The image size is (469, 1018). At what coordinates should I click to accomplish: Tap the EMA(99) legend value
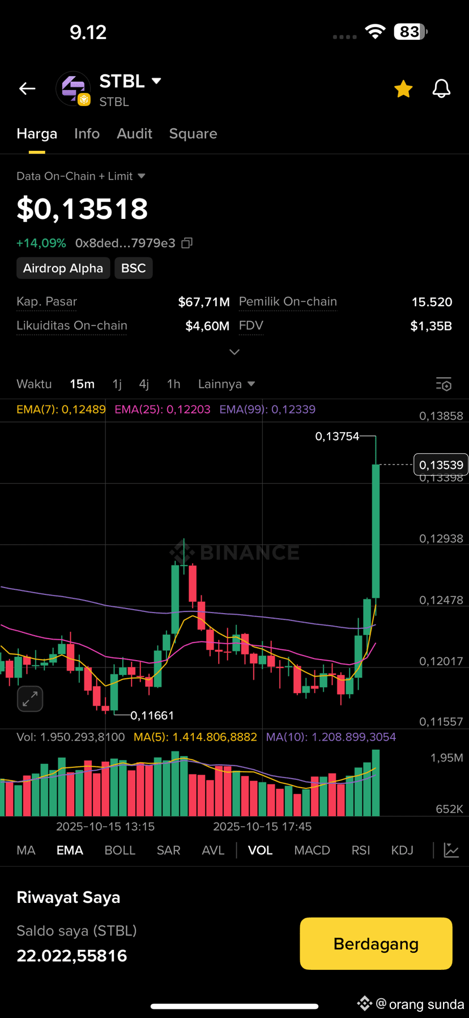click(267, 409)
